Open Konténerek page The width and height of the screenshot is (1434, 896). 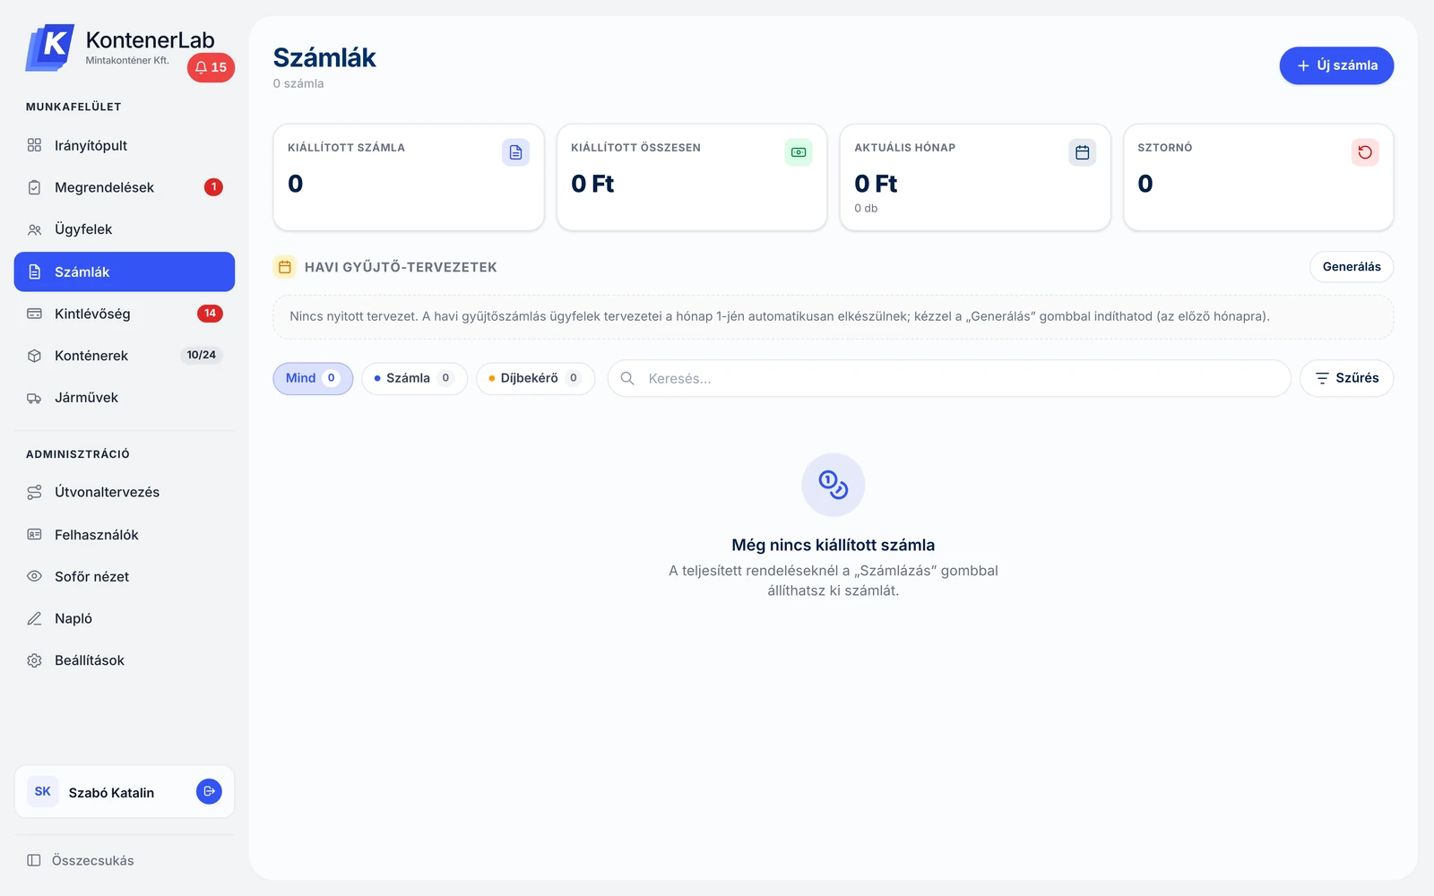pyautogui.click(x=125, y=356)
